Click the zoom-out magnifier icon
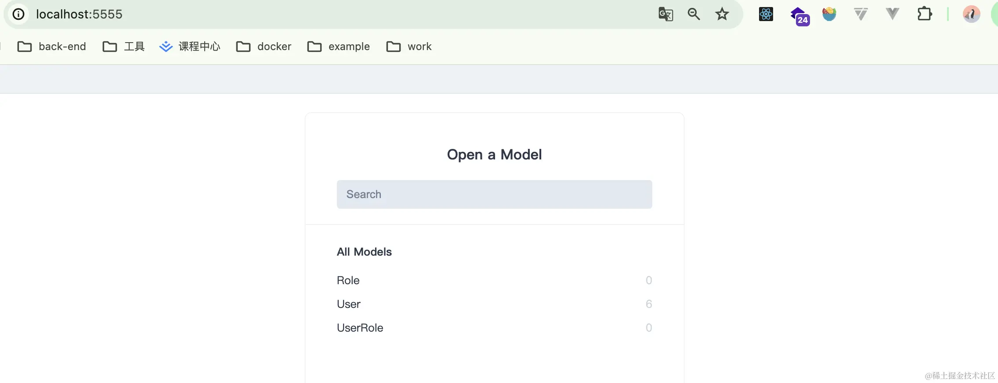Image resolution: width=998 pixels, height=383 pixels. pyautogui.click(x=694, y=14)
